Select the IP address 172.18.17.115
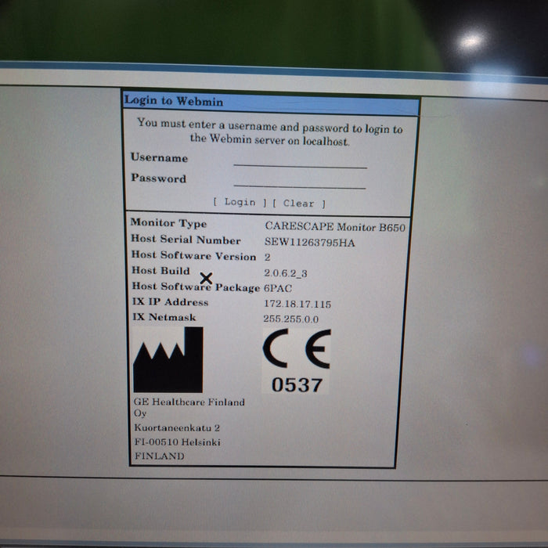This screenshot has height=548, width=548. point(297,304)
